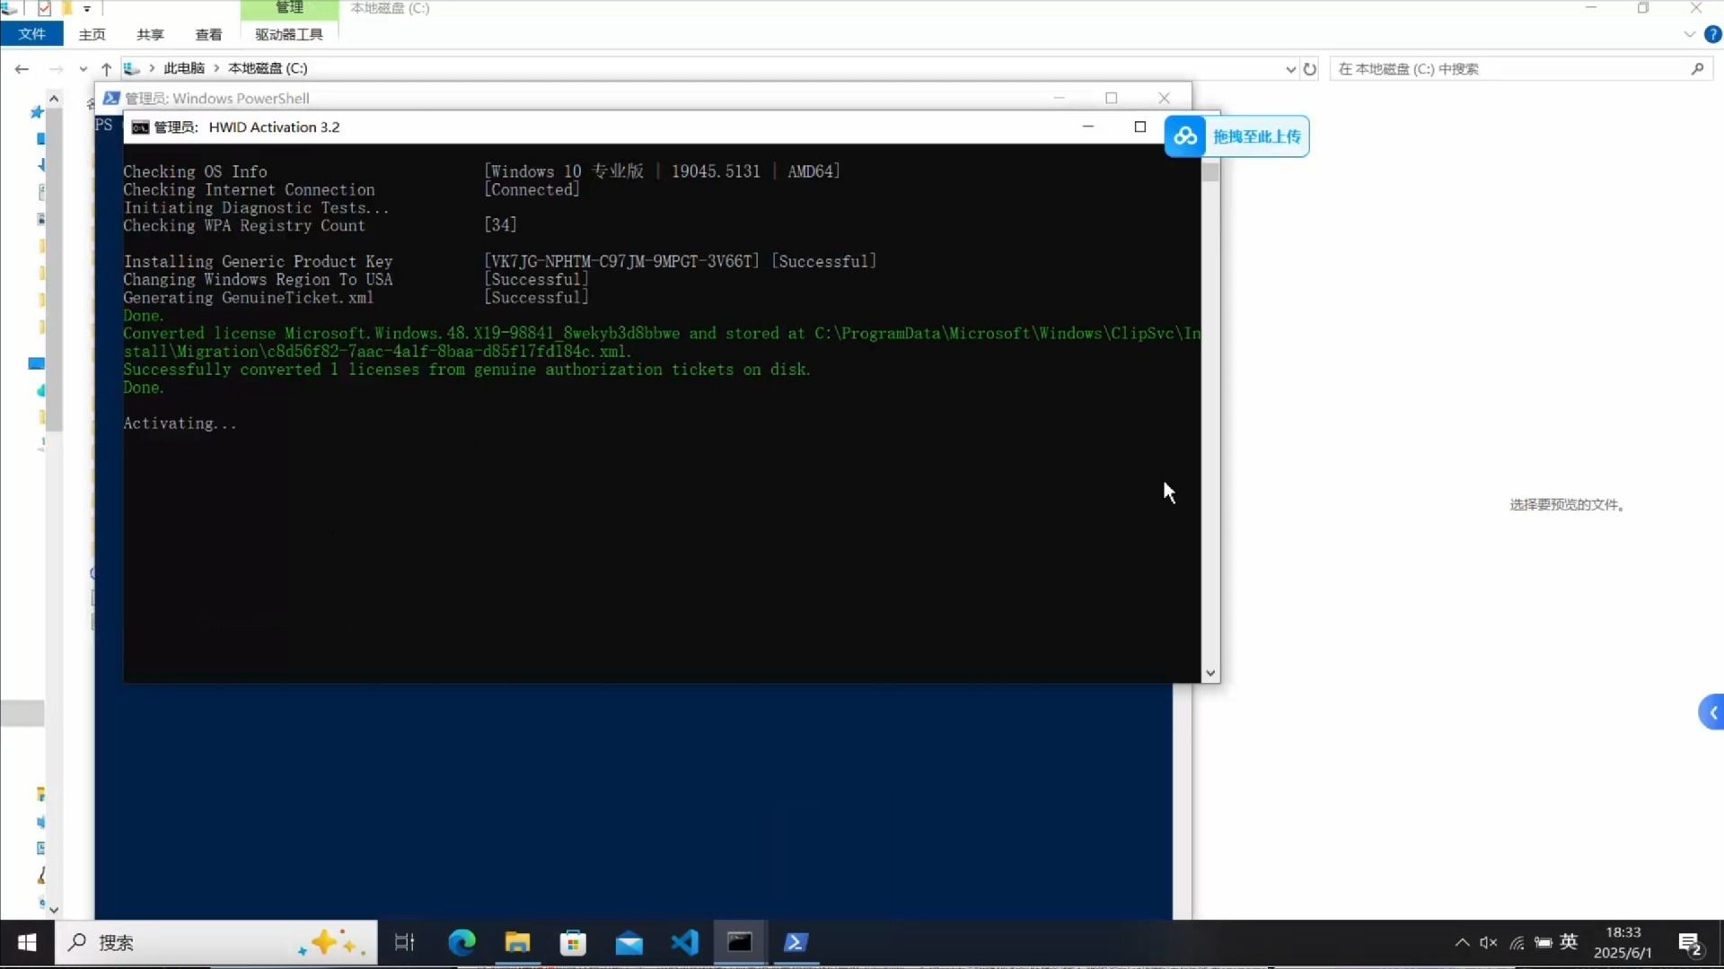This screenshot has height=969, width=1724.
Task: Click the 'Activating...' console line
Action: (x=180, y=423)
